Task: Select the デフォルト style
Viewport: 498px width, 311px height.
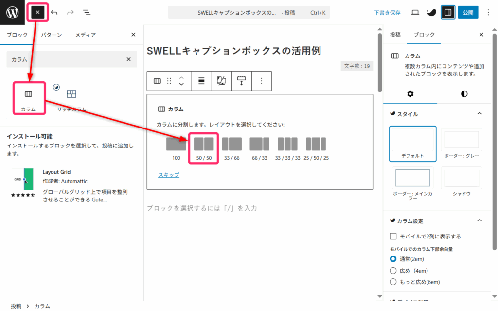Action: [x=412, y=144]
